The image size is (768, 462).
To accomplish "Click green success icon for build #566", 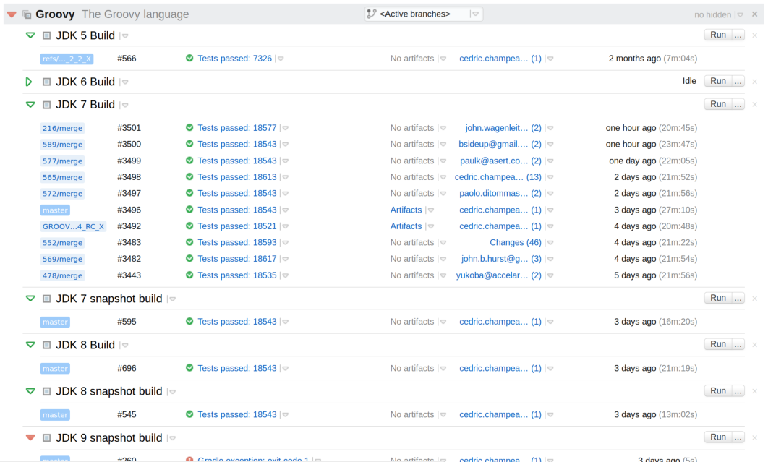I will (x=189, y=59).
